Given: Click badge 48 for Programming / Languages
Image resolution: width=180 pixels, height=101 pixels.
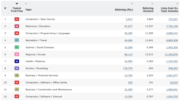Looking at the screenshot, I should coord(17,33).
